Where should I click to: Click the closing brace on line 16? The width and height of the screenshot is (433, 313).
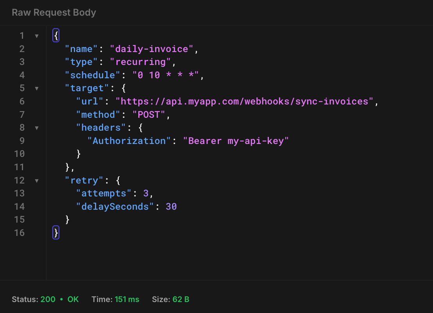(56, 233)
